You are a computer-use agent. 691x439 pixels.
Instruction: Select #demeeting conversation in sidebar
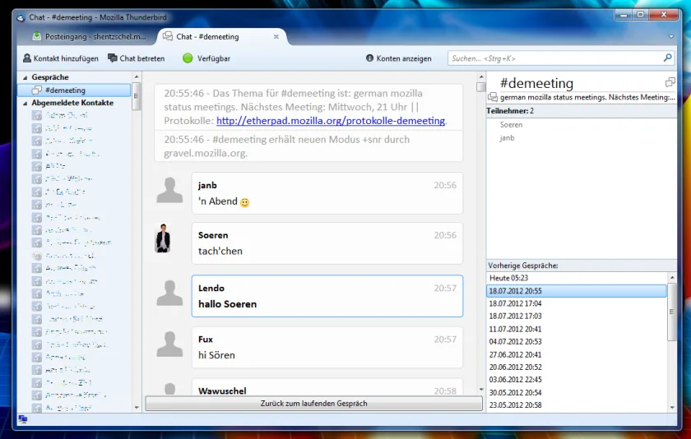click(x=74, y=90)
